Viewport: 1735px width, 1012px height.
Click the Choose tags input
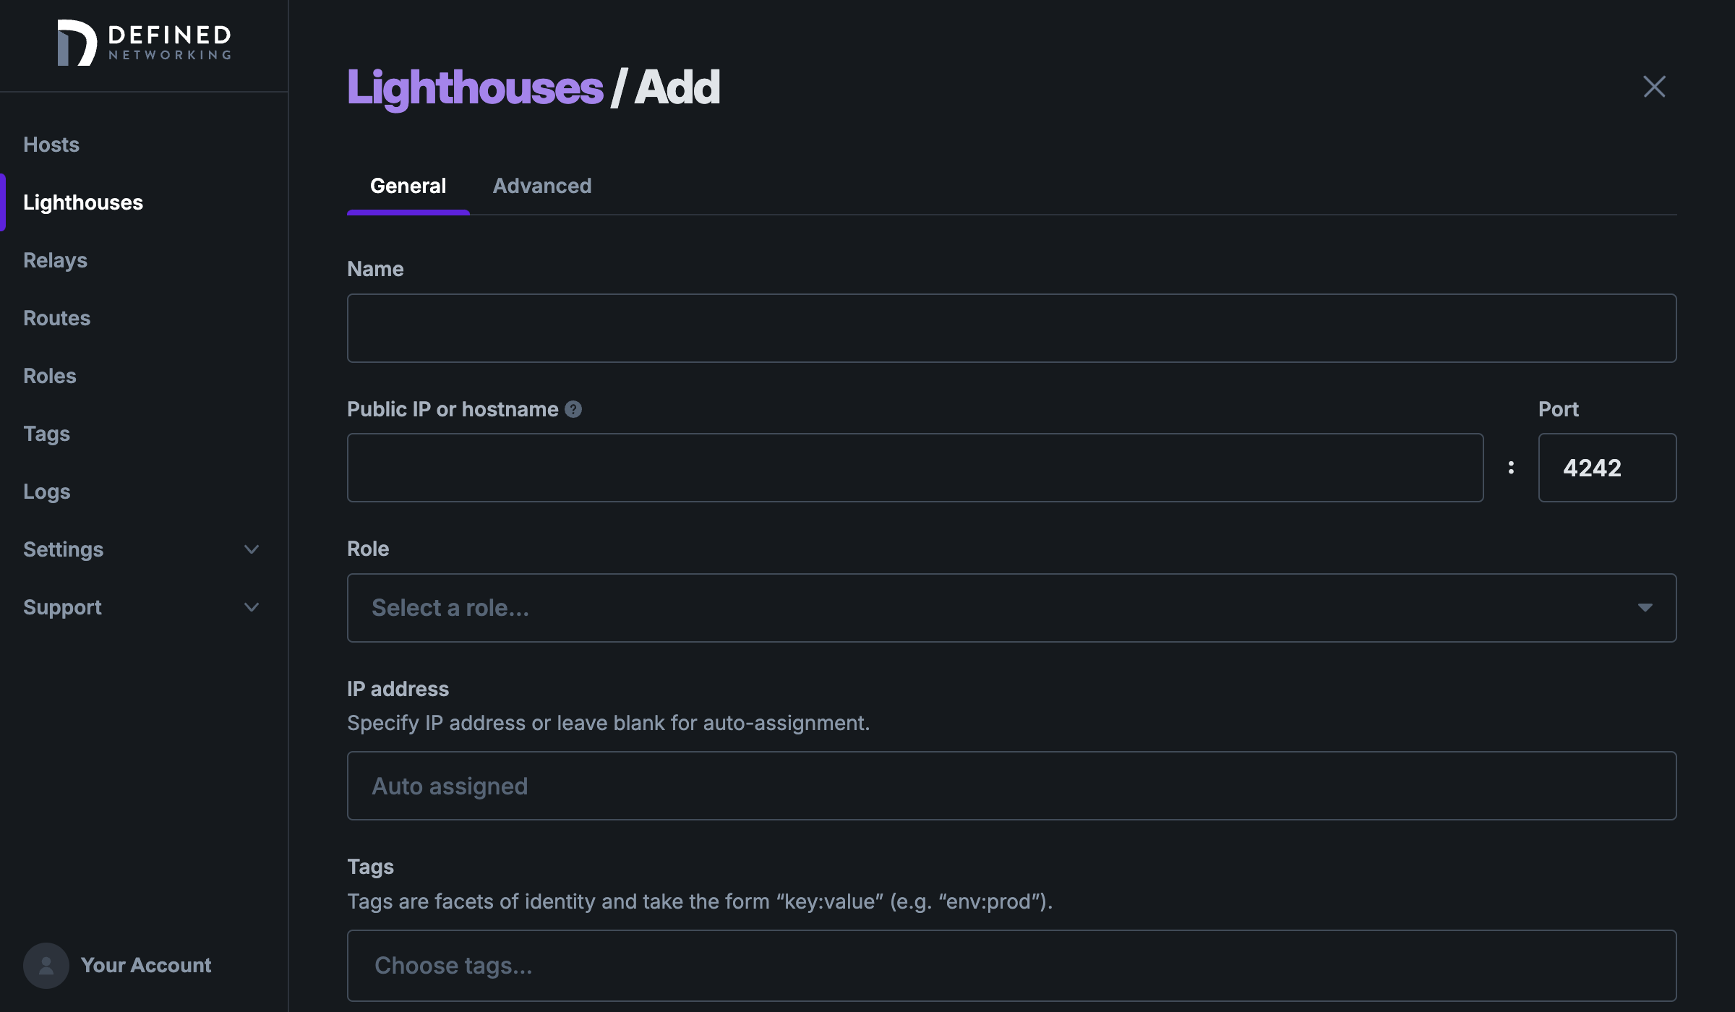point(1011,965)
